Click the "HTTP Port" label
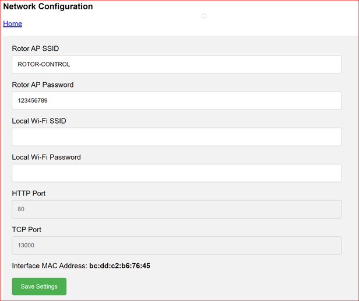The image size is (359, 301). (29, 193)
